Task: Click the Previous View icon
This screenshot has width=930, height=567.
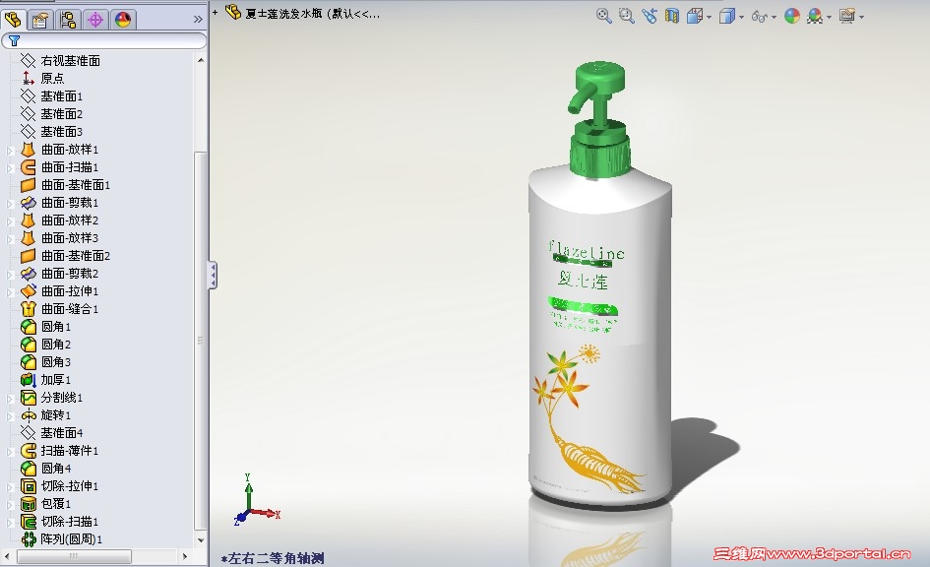Action: [x=650, y=16]
